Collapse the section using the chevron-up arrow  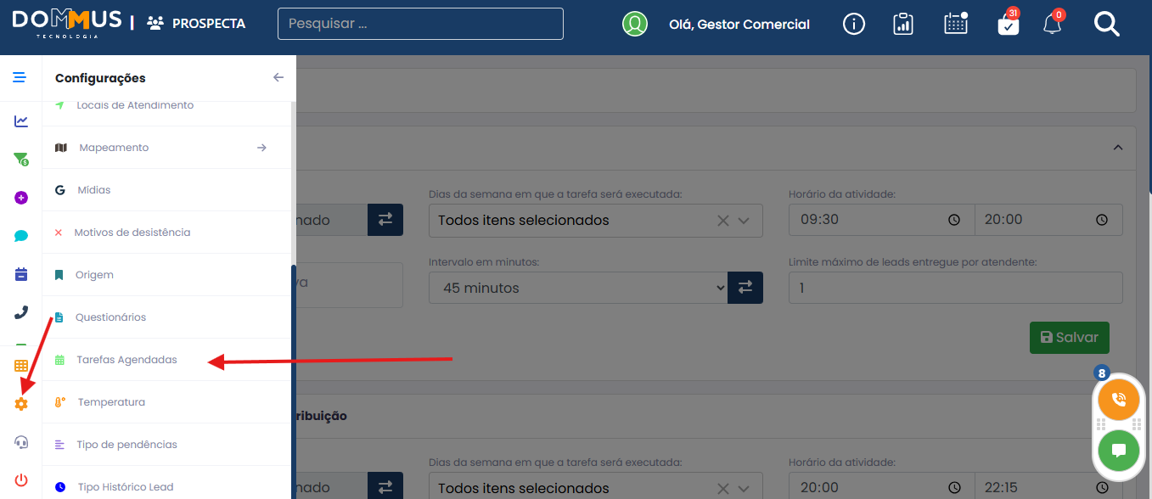pyautogui.click(x=1118, y=147)
